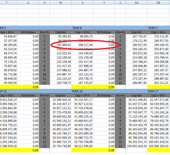Select cell 58.521.496,83 in Year 16 Cap + Win
The height and width of the screenshot is (155, 170).
82,146
